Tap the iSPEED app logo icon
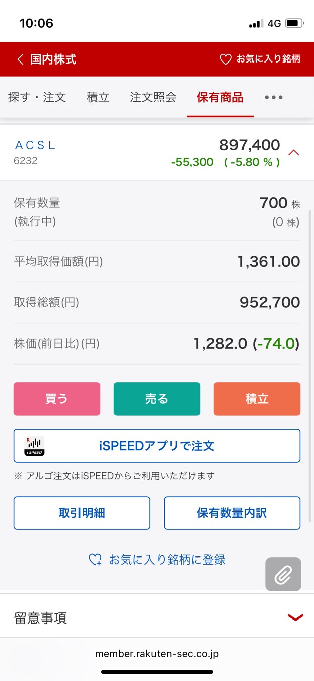This screenshot has width=314, height=681. coord(34,446)
